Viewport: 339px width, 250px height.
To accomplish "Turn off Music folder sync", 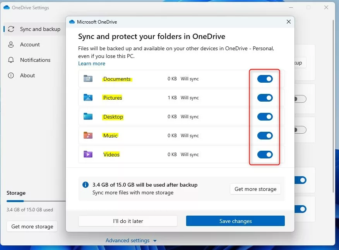I will click(265, 136).
